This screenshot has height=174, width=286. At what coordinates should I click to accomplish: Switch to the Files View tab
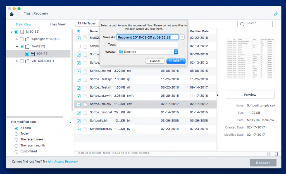click(x=58, y=24)
